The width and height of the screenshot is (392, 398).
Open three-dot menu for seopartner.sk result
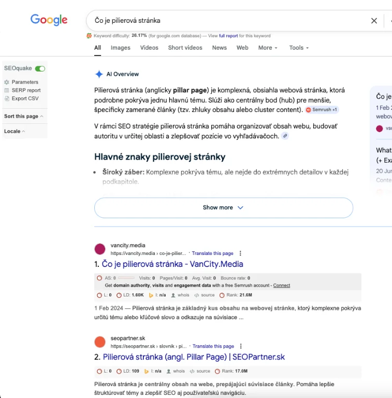click(241, 346)
